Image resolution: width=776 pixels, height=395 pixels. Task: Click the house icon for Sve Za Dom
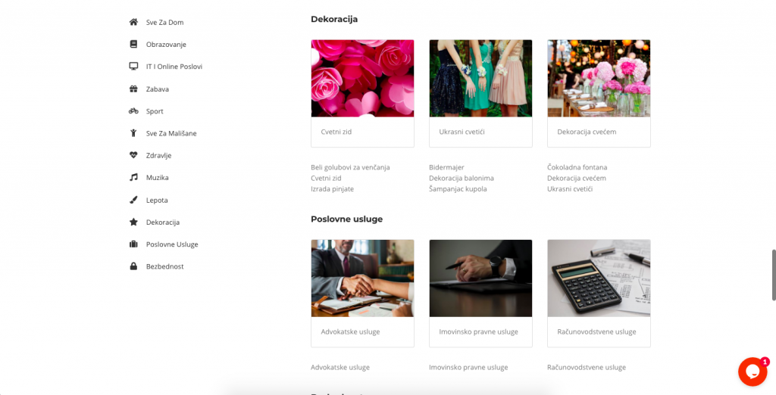tap(133, 22)
